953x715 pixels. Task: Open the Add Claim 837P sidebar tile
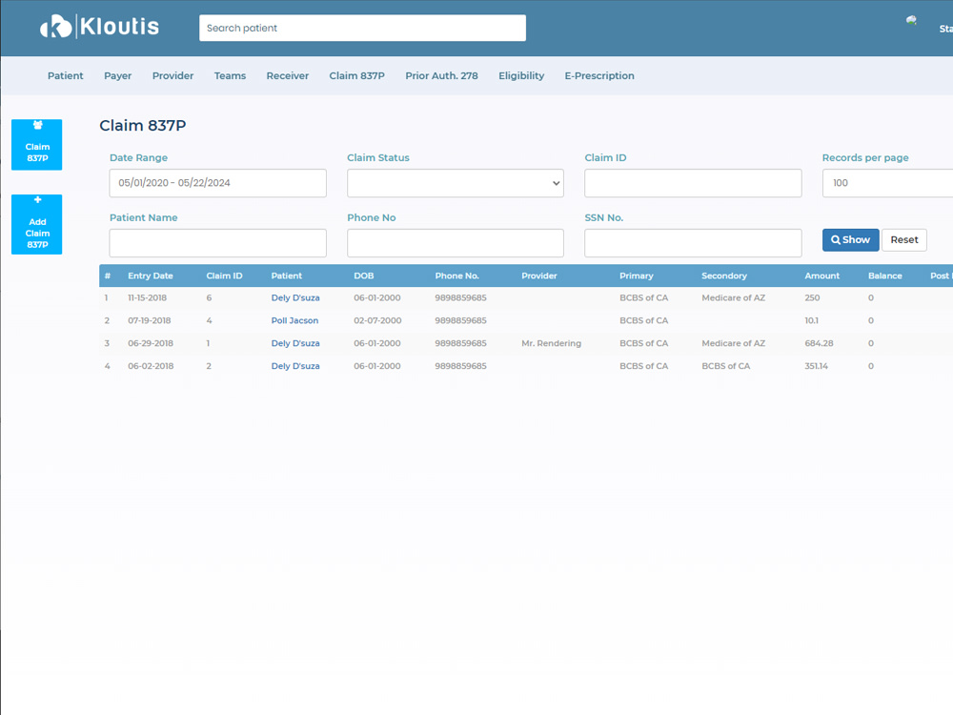click(36, 224)
